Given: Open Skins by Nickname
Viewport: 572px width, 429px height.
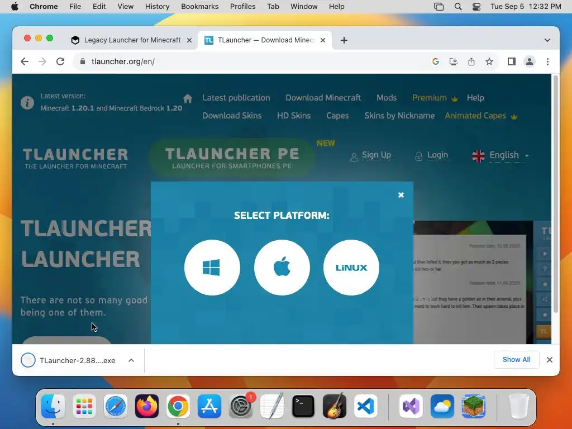Looking at the screenshot, I should pyautogui.click(x=399, y=116).
